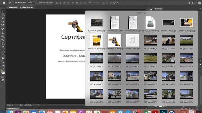Click the IMG_4431.MOV file name

(x=97, y=102)
